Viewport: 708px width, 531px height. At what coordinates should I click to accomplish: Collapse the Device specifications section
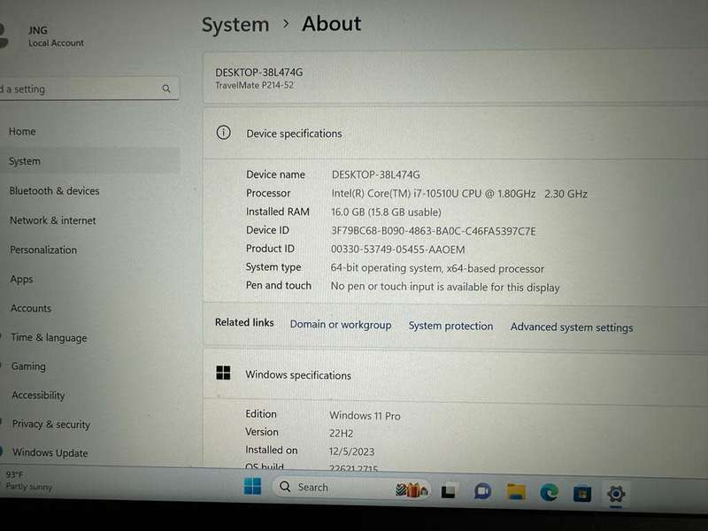456,134
